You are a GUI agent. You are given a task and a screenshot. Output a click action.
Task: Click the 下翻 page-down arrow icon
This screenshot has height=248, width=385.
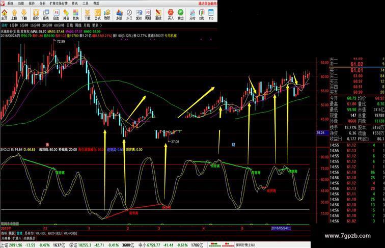click(x=24, y=14)
